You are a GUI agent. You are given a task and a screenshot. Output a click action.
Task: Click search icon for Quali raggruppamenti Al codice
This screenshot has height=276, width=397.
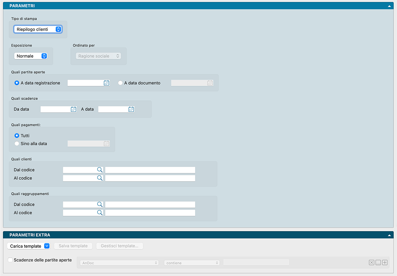point(100,213)
